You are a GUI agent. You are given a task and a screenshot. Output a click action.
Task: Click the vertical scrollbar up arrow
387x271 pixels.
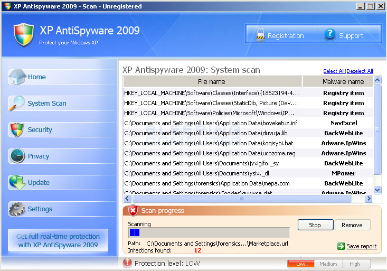377,80
